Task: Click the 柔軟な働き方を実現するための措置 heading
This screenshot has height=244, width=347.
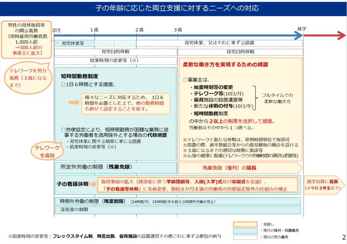Action: click(225, 64)
